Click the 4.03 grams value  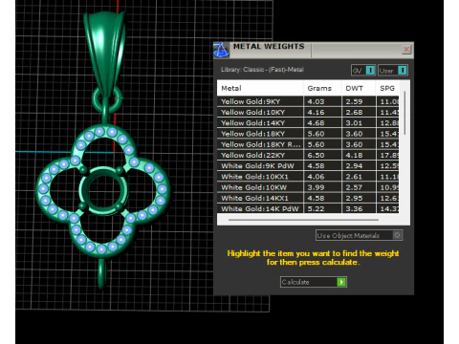point(316,101)
